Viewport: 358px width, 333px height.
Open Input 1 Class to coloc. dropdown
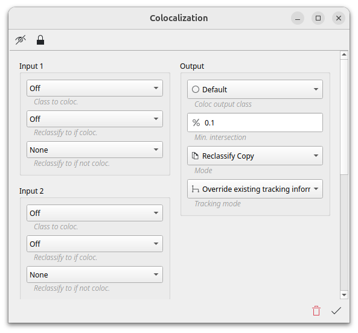95,88
